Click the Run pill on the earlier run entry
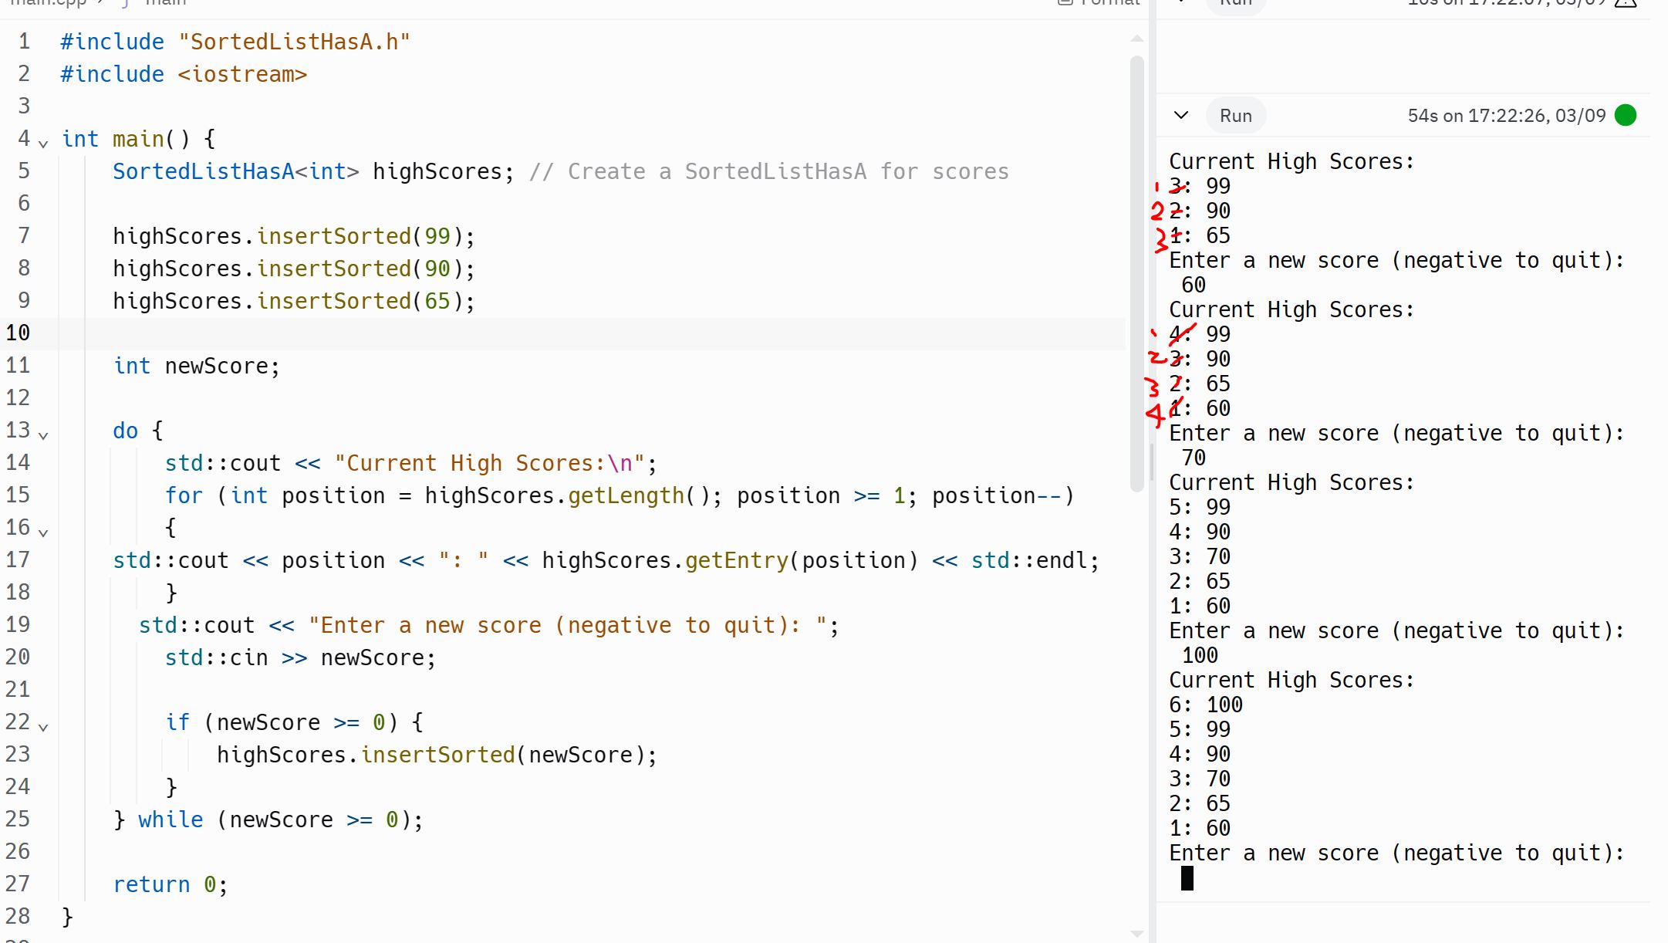 coord(1235,2)
